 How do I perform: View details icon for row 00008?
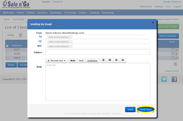pos(173,54)
